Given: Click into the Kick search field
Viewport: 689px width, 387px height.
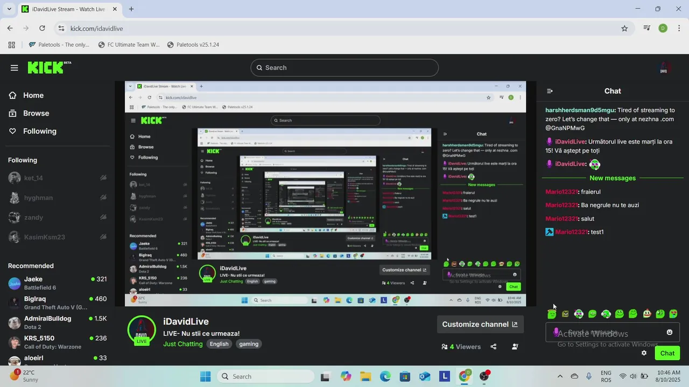Looking at the screenshot, I should [344, 68].
